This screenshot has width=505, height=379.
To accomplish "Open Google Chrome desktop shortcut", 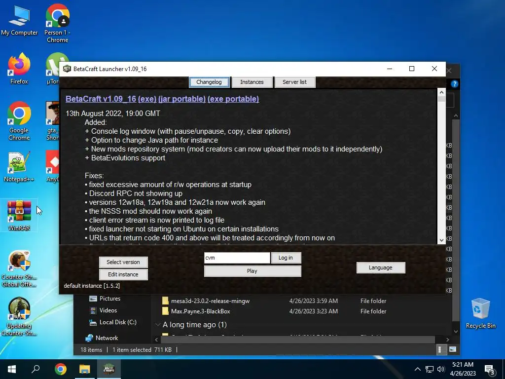I will point(19,121).
